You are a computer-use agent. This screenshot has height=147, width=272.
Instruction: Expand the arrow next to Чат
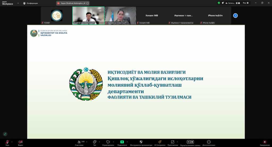click(x=99, y=142)
